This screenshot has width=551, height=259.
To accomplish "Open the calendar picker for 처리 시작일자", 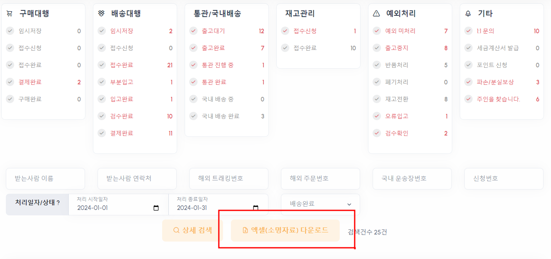I will pyautogui.click(x=156, y=208).
